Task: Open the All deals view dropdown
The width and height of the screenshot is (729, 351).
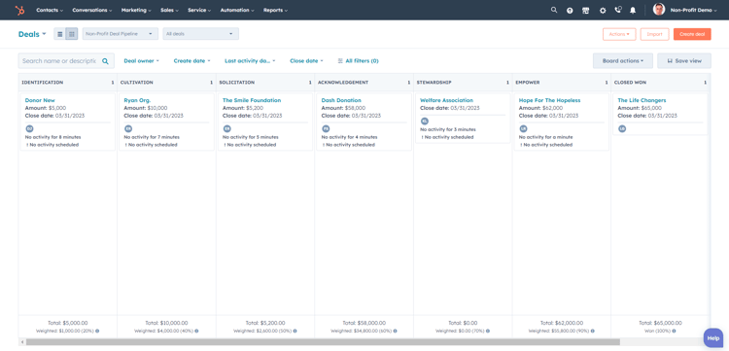Action: pos(201,34)
